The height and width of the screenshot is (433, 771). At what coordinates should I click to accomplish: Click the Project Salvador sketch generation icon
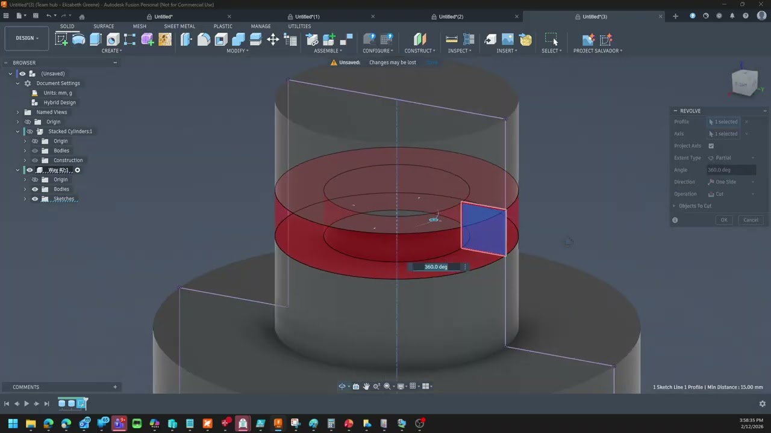click(x=606, y=40)
